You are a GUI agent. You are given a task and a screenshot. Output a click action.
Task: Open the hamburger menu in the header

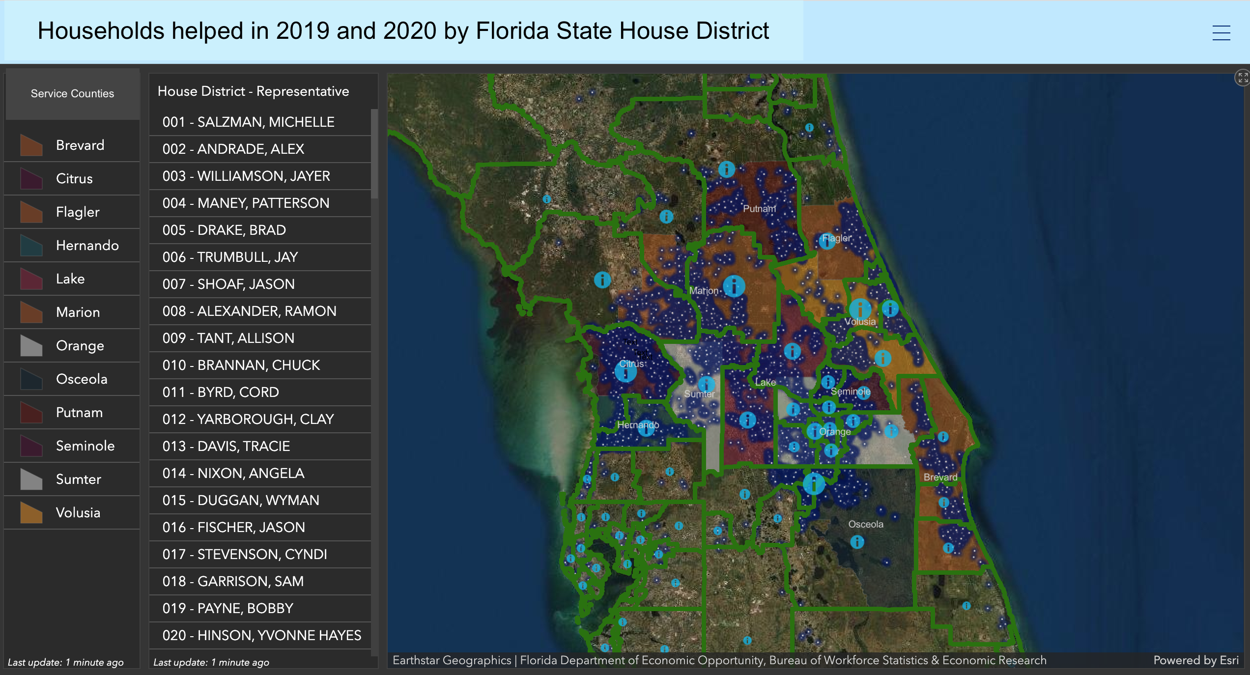1221,32
